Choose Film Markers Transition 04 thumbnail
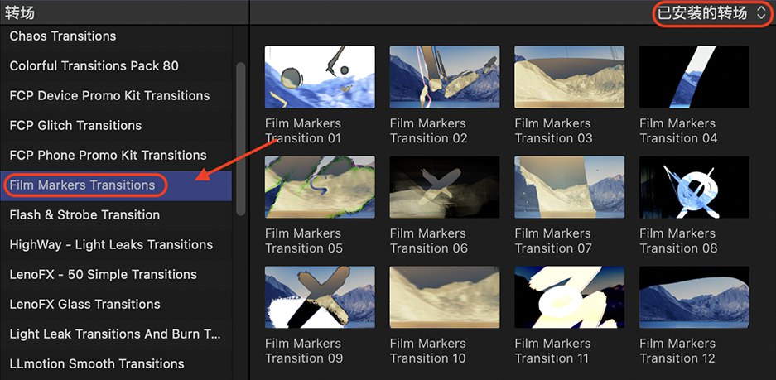This screenshot has width=776, height=380. [x=694, y=77]
